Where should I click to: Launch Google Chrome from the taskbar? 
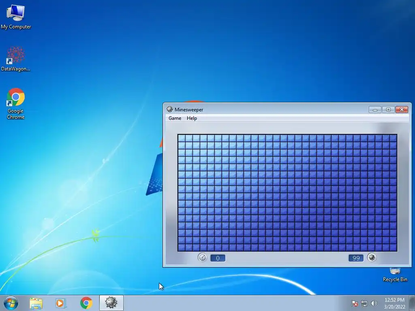(86, 303)
